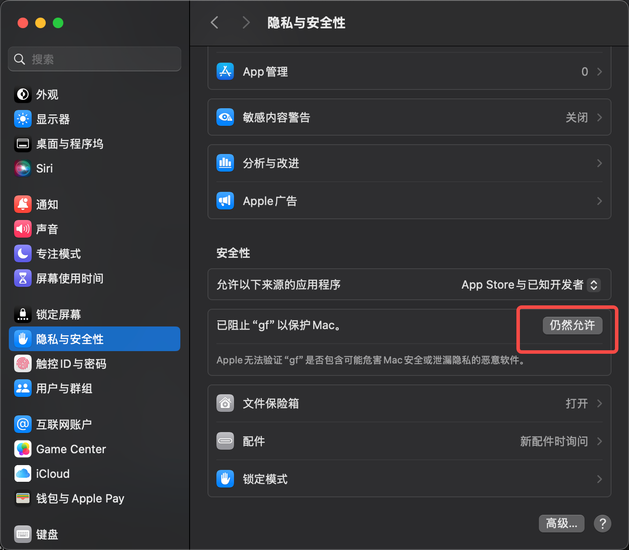Expand 文件保险箱 row chevron
The width and height of the screenshot is (629, 550).
coord(600,403)
